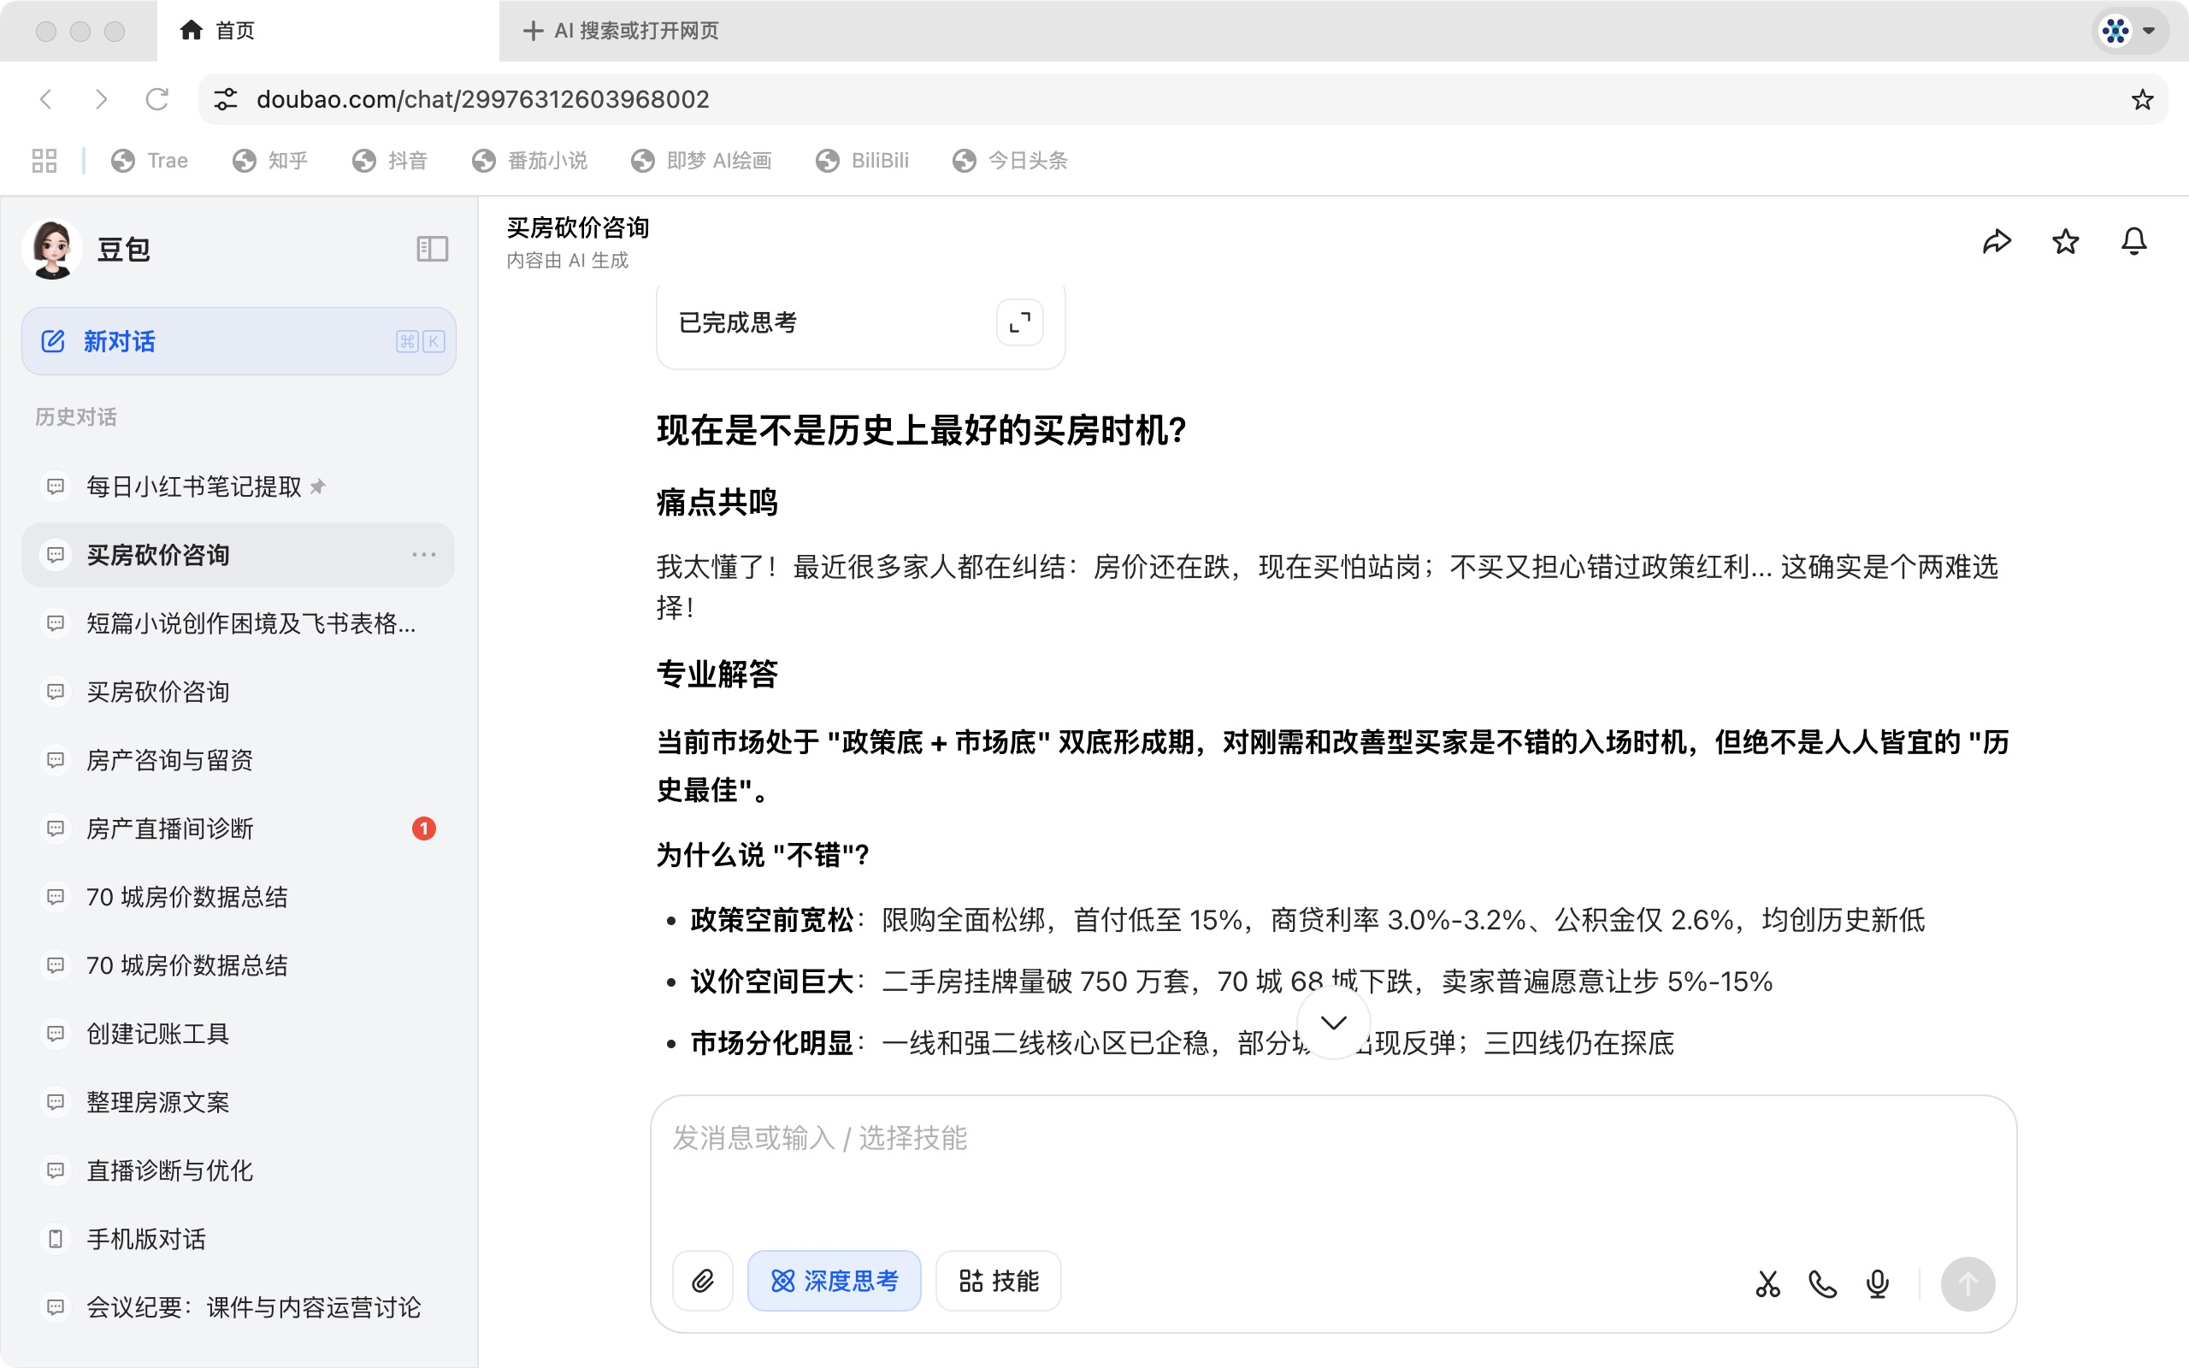Screen dimensions: 2189x1368
Task: Collapse the sidebar panel
Action: pyautogui.click(x=432, y=249)
